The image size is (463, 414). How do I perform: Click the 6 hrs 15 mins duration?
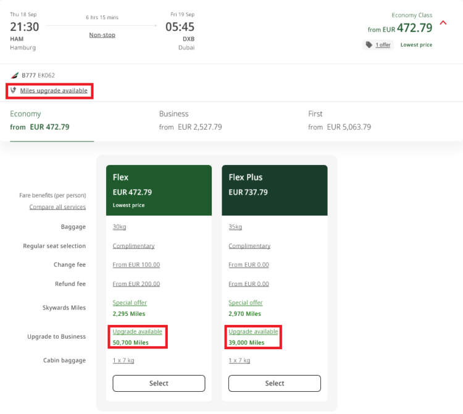[102, 17]
